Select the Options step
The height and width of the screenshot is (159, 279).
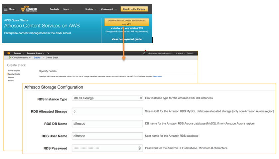(11, 77)
